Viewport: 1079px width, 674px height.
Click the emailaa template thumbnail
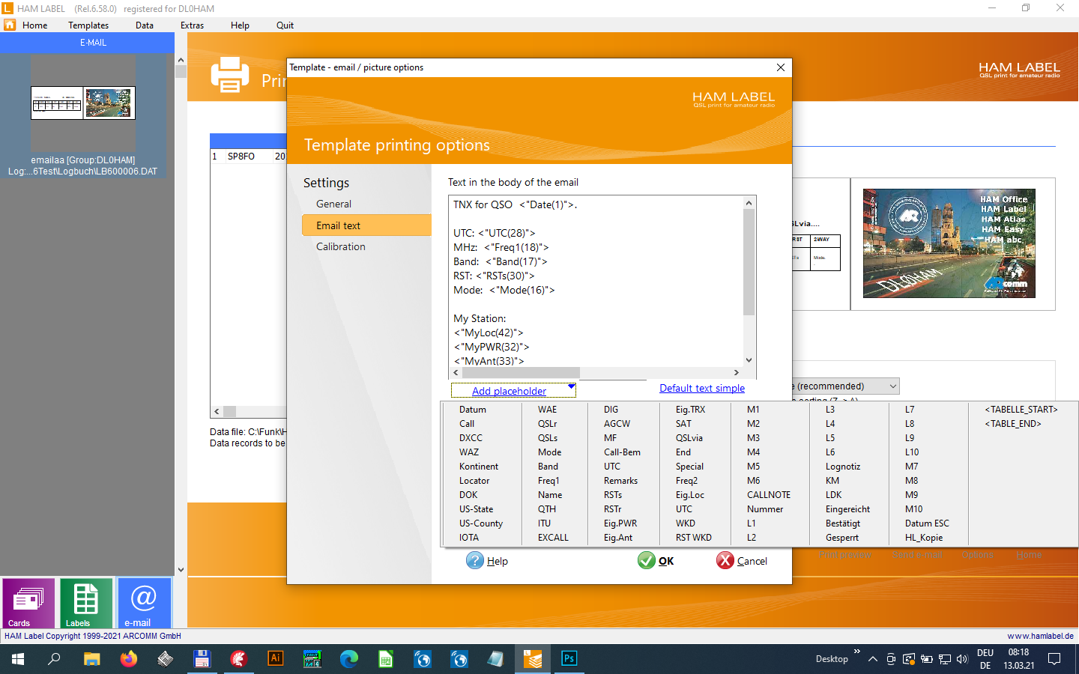(x=83, y=103)
